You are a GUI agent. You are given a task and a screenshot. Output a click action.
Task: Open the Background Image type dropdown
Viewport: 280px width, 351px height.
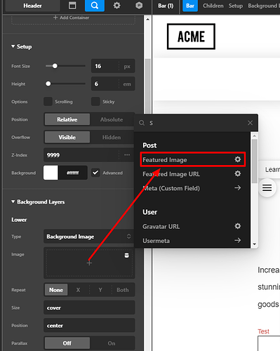point(89,237)
